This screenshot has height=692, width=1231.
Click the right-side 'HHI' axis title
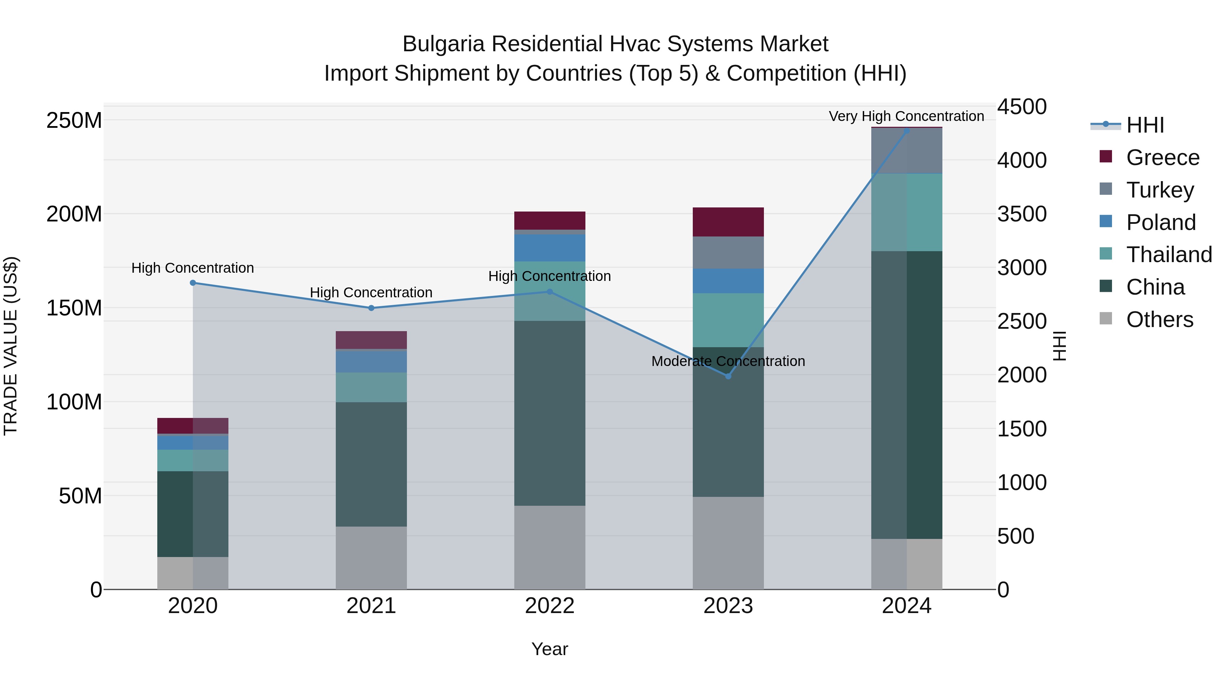[1060, 346]
